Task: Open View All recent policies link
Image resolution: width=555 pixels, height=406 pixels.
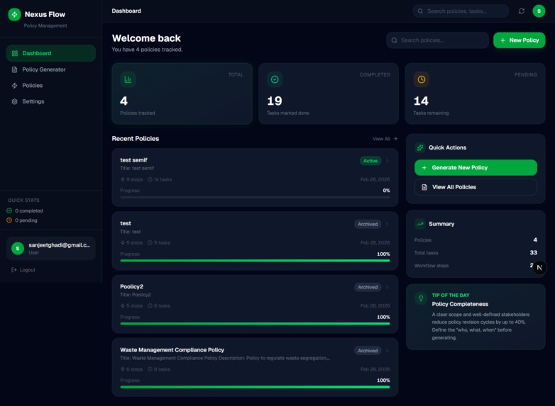Action: pos(385,139)
